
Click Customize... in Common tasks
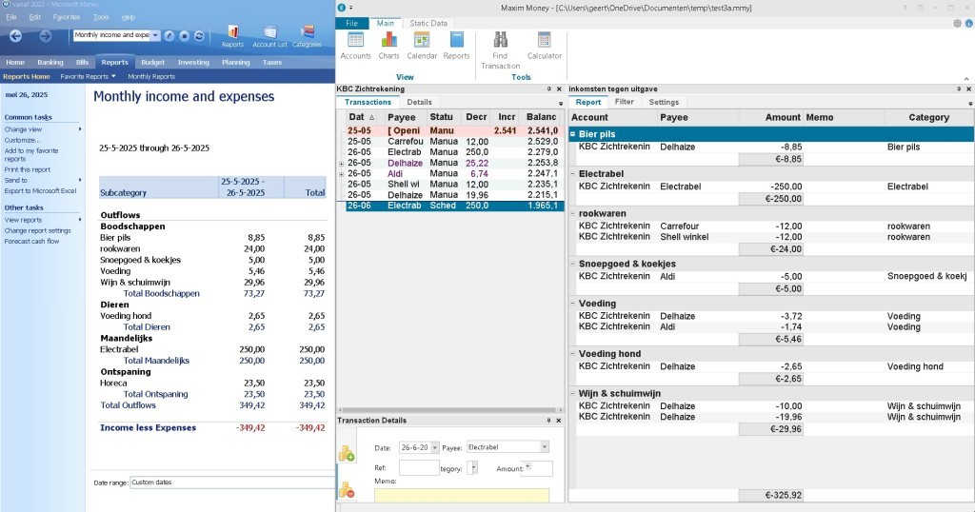point(23,140)
